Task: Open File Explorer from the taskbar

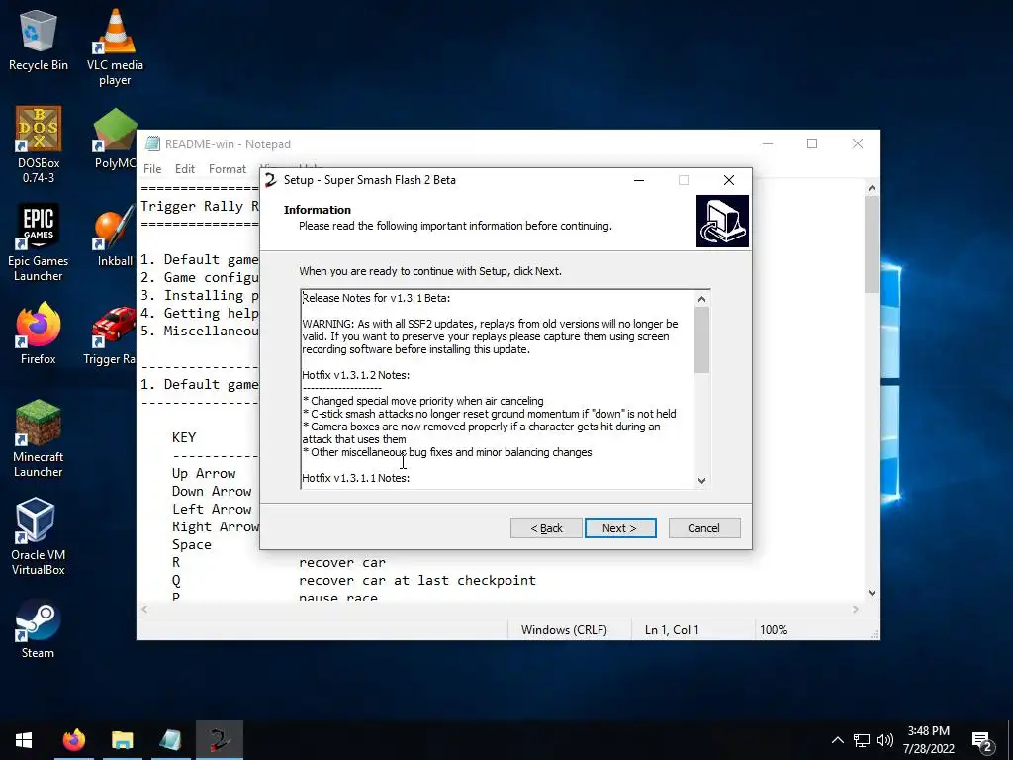Action: click(122, 740)
